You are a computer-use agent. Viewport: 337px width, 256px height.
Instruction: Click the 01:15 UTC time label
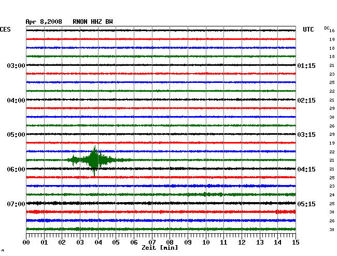[306, 65]
